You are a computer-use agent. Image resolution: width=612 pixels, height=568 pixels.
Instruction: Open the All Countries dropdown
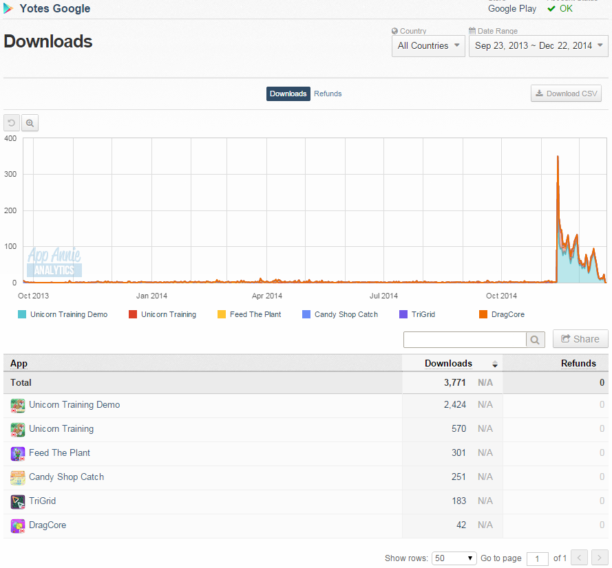(428, 46)
